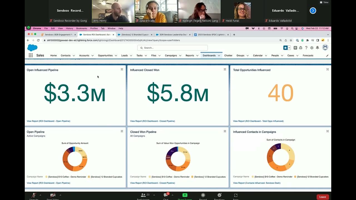Expand the Closed Won Pipeline chart widget
Image resolution: width=356 pixels, height=200 pixels.
225,131
